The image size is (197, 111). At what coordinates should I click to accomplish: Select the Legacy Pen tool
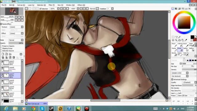tap(180, 54)
